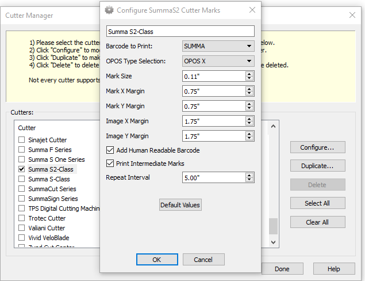Click the cutter list scroll up arrow

click(x=273, y=126)
